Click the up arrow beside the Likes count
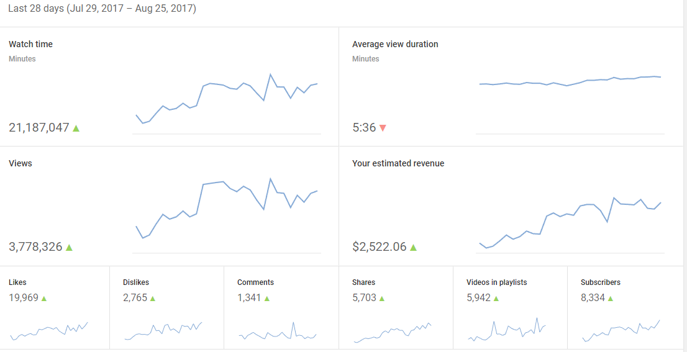The height and width of the screenshot is (352, 687). click(44, 298)
